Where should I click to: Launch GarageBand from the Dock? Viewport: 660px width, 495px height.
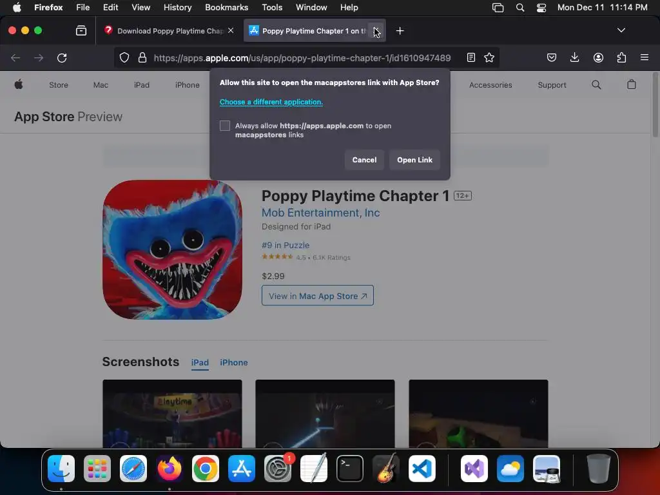[x=386, y=469]
